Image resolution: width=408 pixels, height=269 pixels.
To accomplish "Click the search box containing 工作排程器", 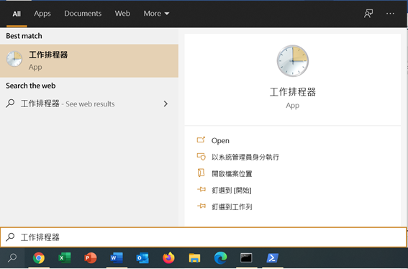I will coord(204,237).
